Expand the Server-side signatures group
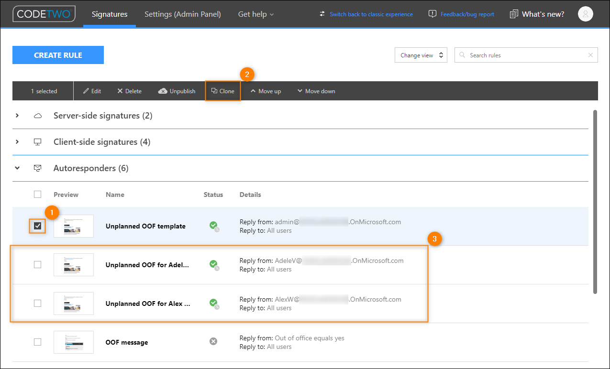Screen dimensions: 610x369 17,116
